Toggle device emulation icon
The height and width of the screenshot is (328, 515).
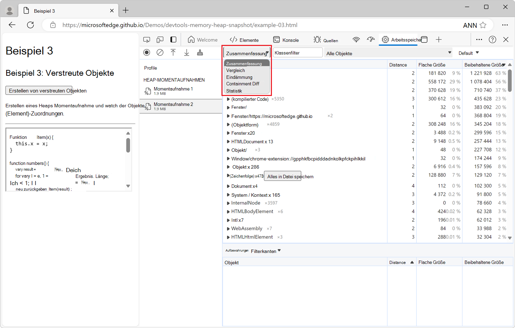click(160, 40)
